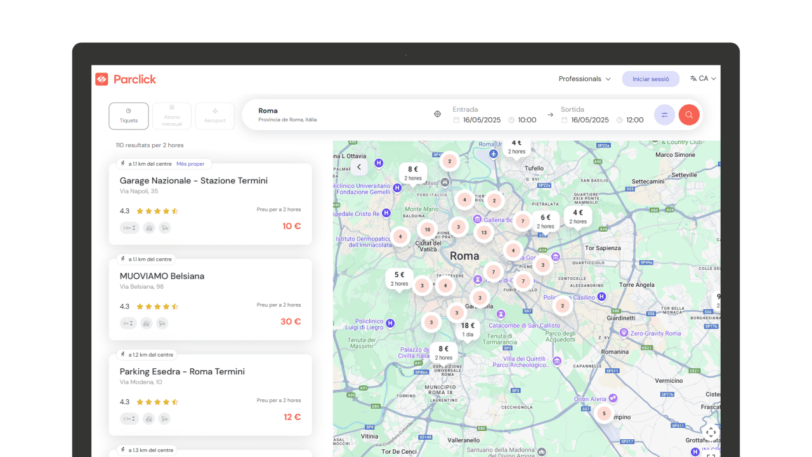
Task: Click the Més proper label
Action: [190, 164]
